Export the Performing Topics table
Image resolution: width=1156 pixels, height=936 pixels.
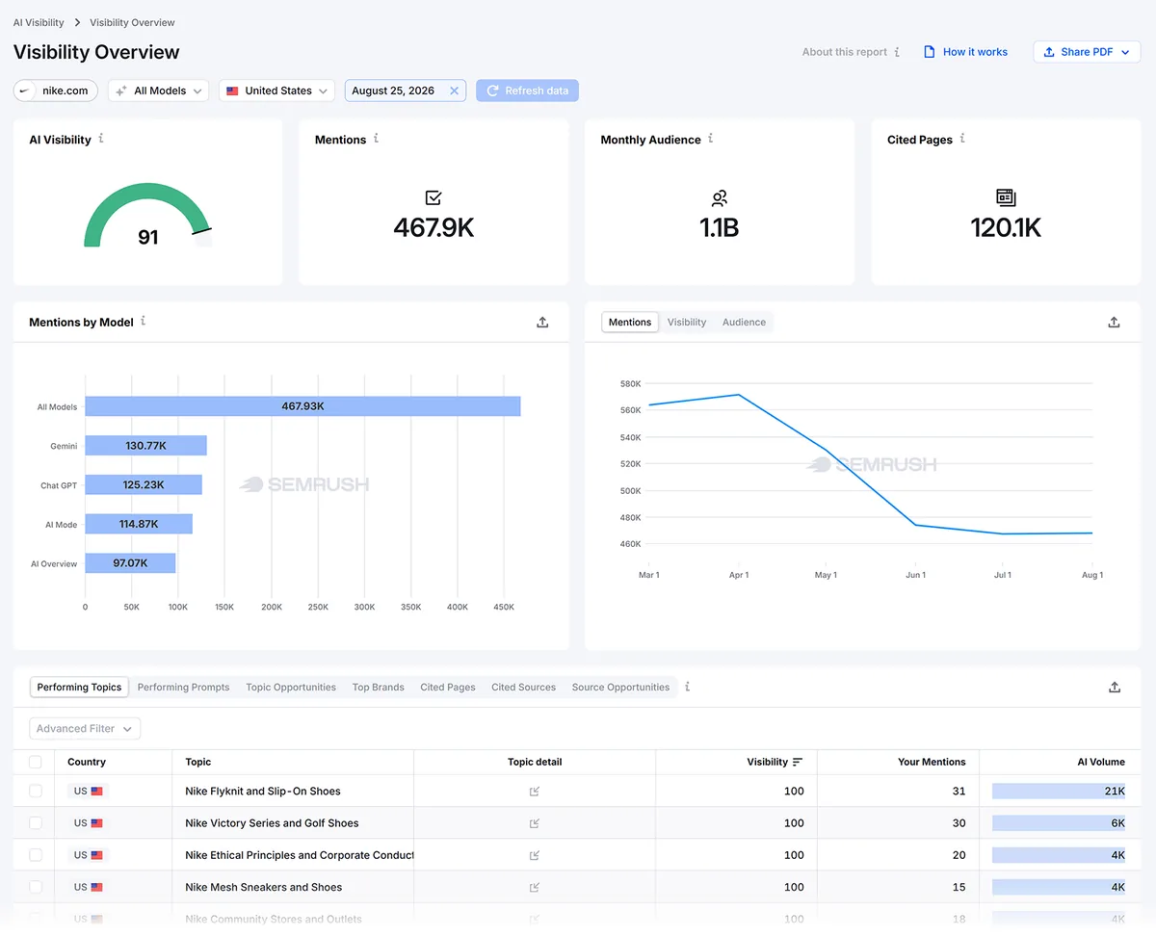click(1115, 688)
